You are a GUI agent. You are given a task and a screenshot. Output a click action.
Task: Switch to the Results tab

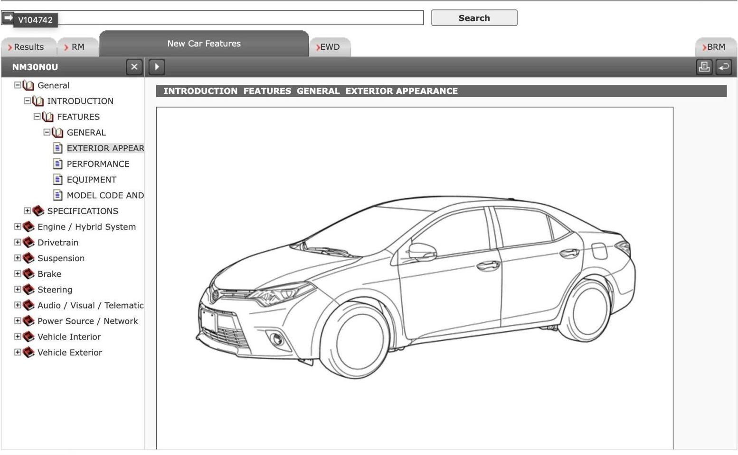28,47
